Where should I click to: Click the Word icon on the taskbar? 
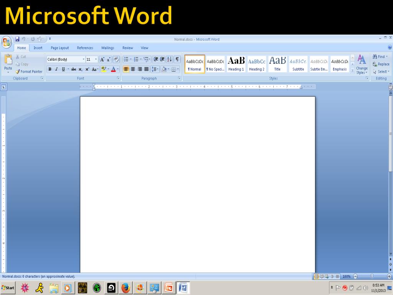point(183,288)
